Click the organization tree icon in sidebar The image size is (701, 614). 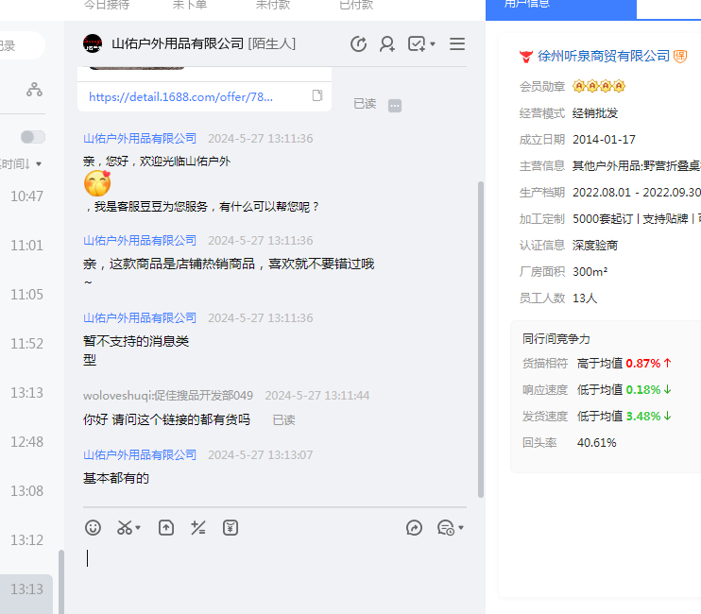pos(34,90)
